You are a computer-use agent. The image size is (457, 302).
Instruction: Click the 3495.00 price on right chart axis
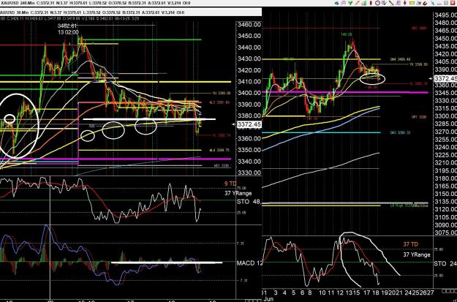coord(445,15)
